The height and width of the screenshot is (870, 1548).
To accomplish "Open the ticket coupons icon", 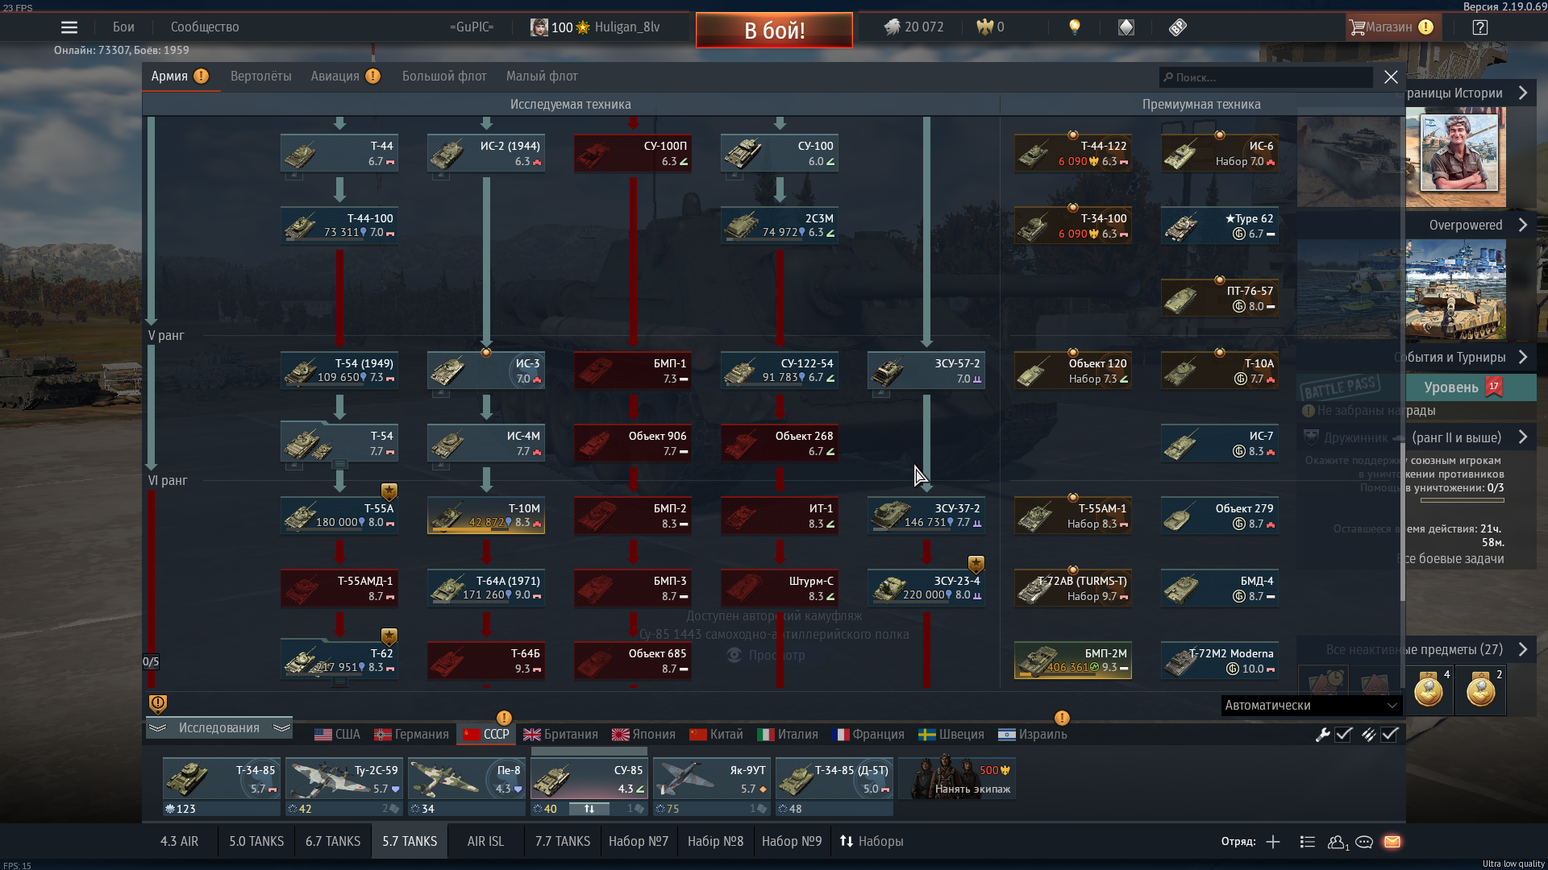I will 1178,27.
